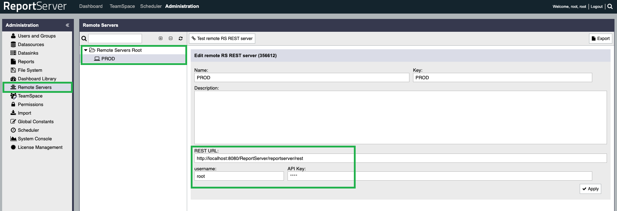617x211 pixels.
Task: Click the Scheduler clock icon in sidebar
Action: click(x=13, y=130)
